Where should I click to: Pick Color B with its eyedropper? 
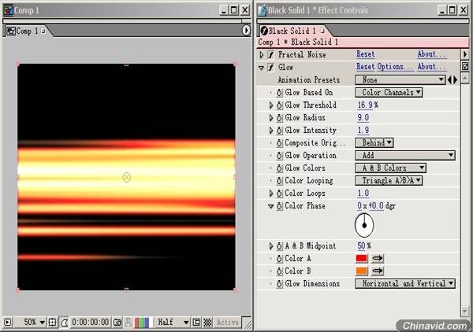point(378,271)
